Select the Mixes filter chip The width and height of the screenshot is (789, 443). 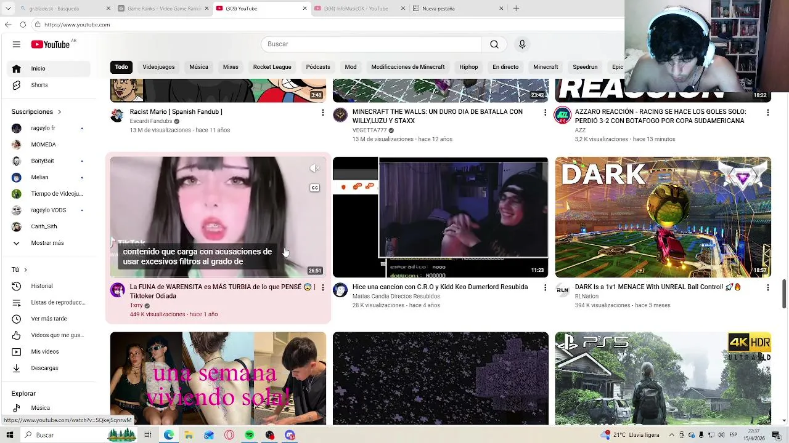[231, 67]
